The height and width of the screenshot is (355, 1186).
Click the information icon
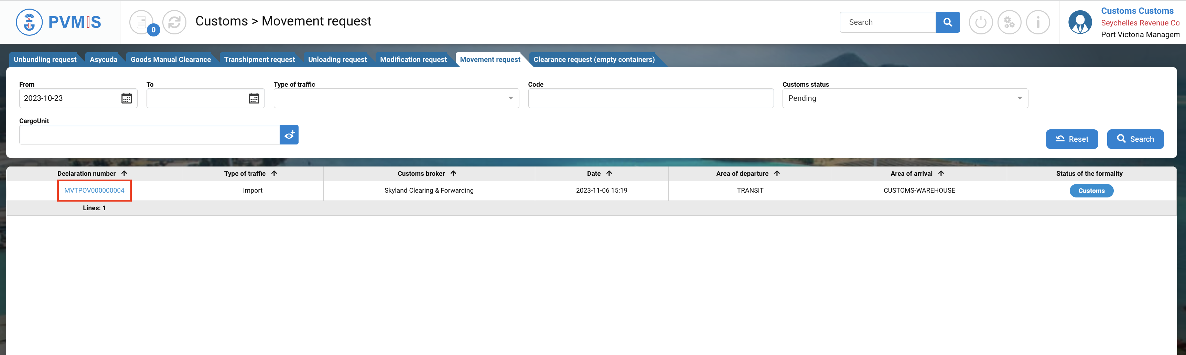(x=1038, y=22)
